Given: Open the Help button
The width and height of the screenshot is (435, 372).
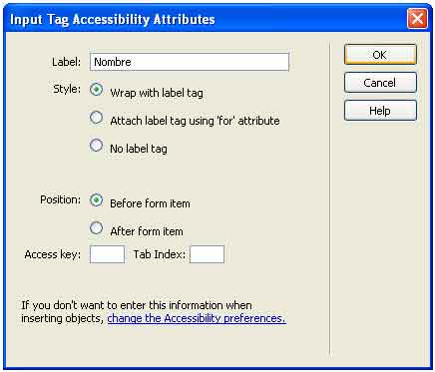Looking at the screenshot, I should (380, 111).
